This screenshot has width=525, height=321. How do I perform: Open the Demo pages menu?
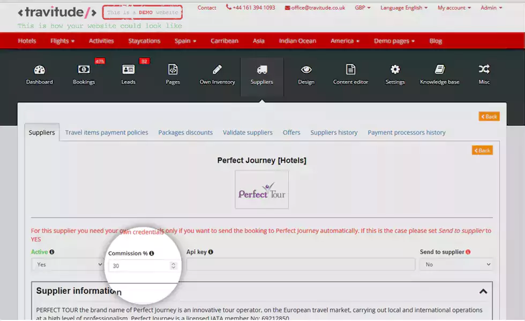394,41
